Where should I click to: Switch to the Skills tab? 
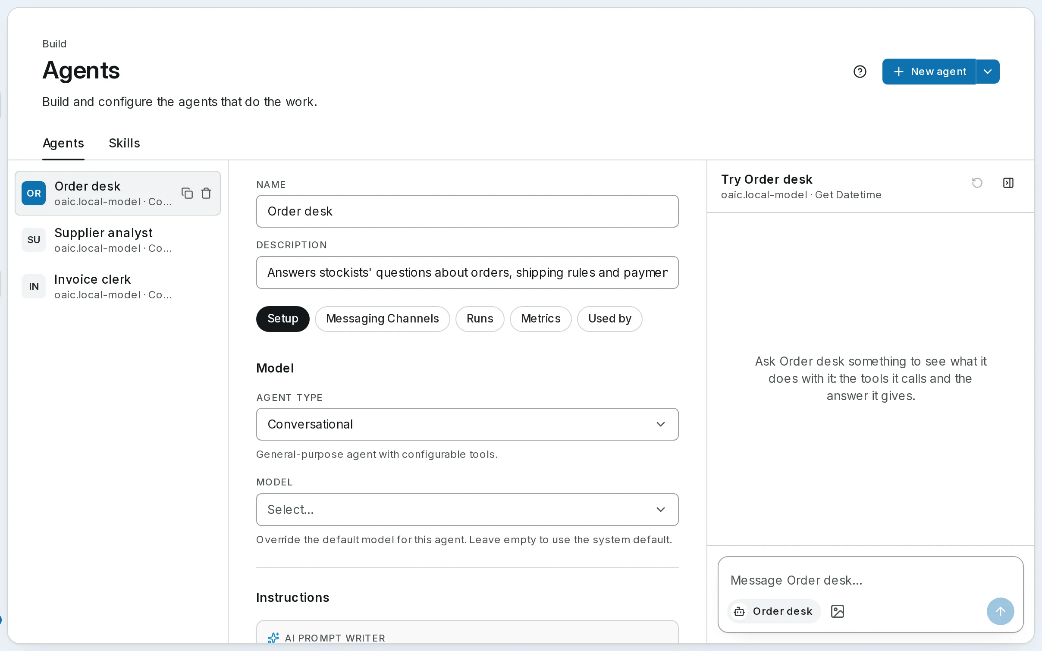tap(124, 143)
